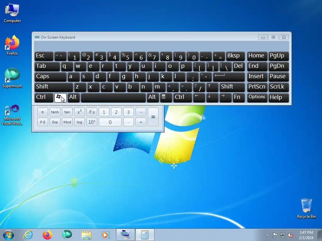This screenshot has height=241, width=322.
Task: Open Windows Media Player from the taskbar
Action: click(106, 235)
